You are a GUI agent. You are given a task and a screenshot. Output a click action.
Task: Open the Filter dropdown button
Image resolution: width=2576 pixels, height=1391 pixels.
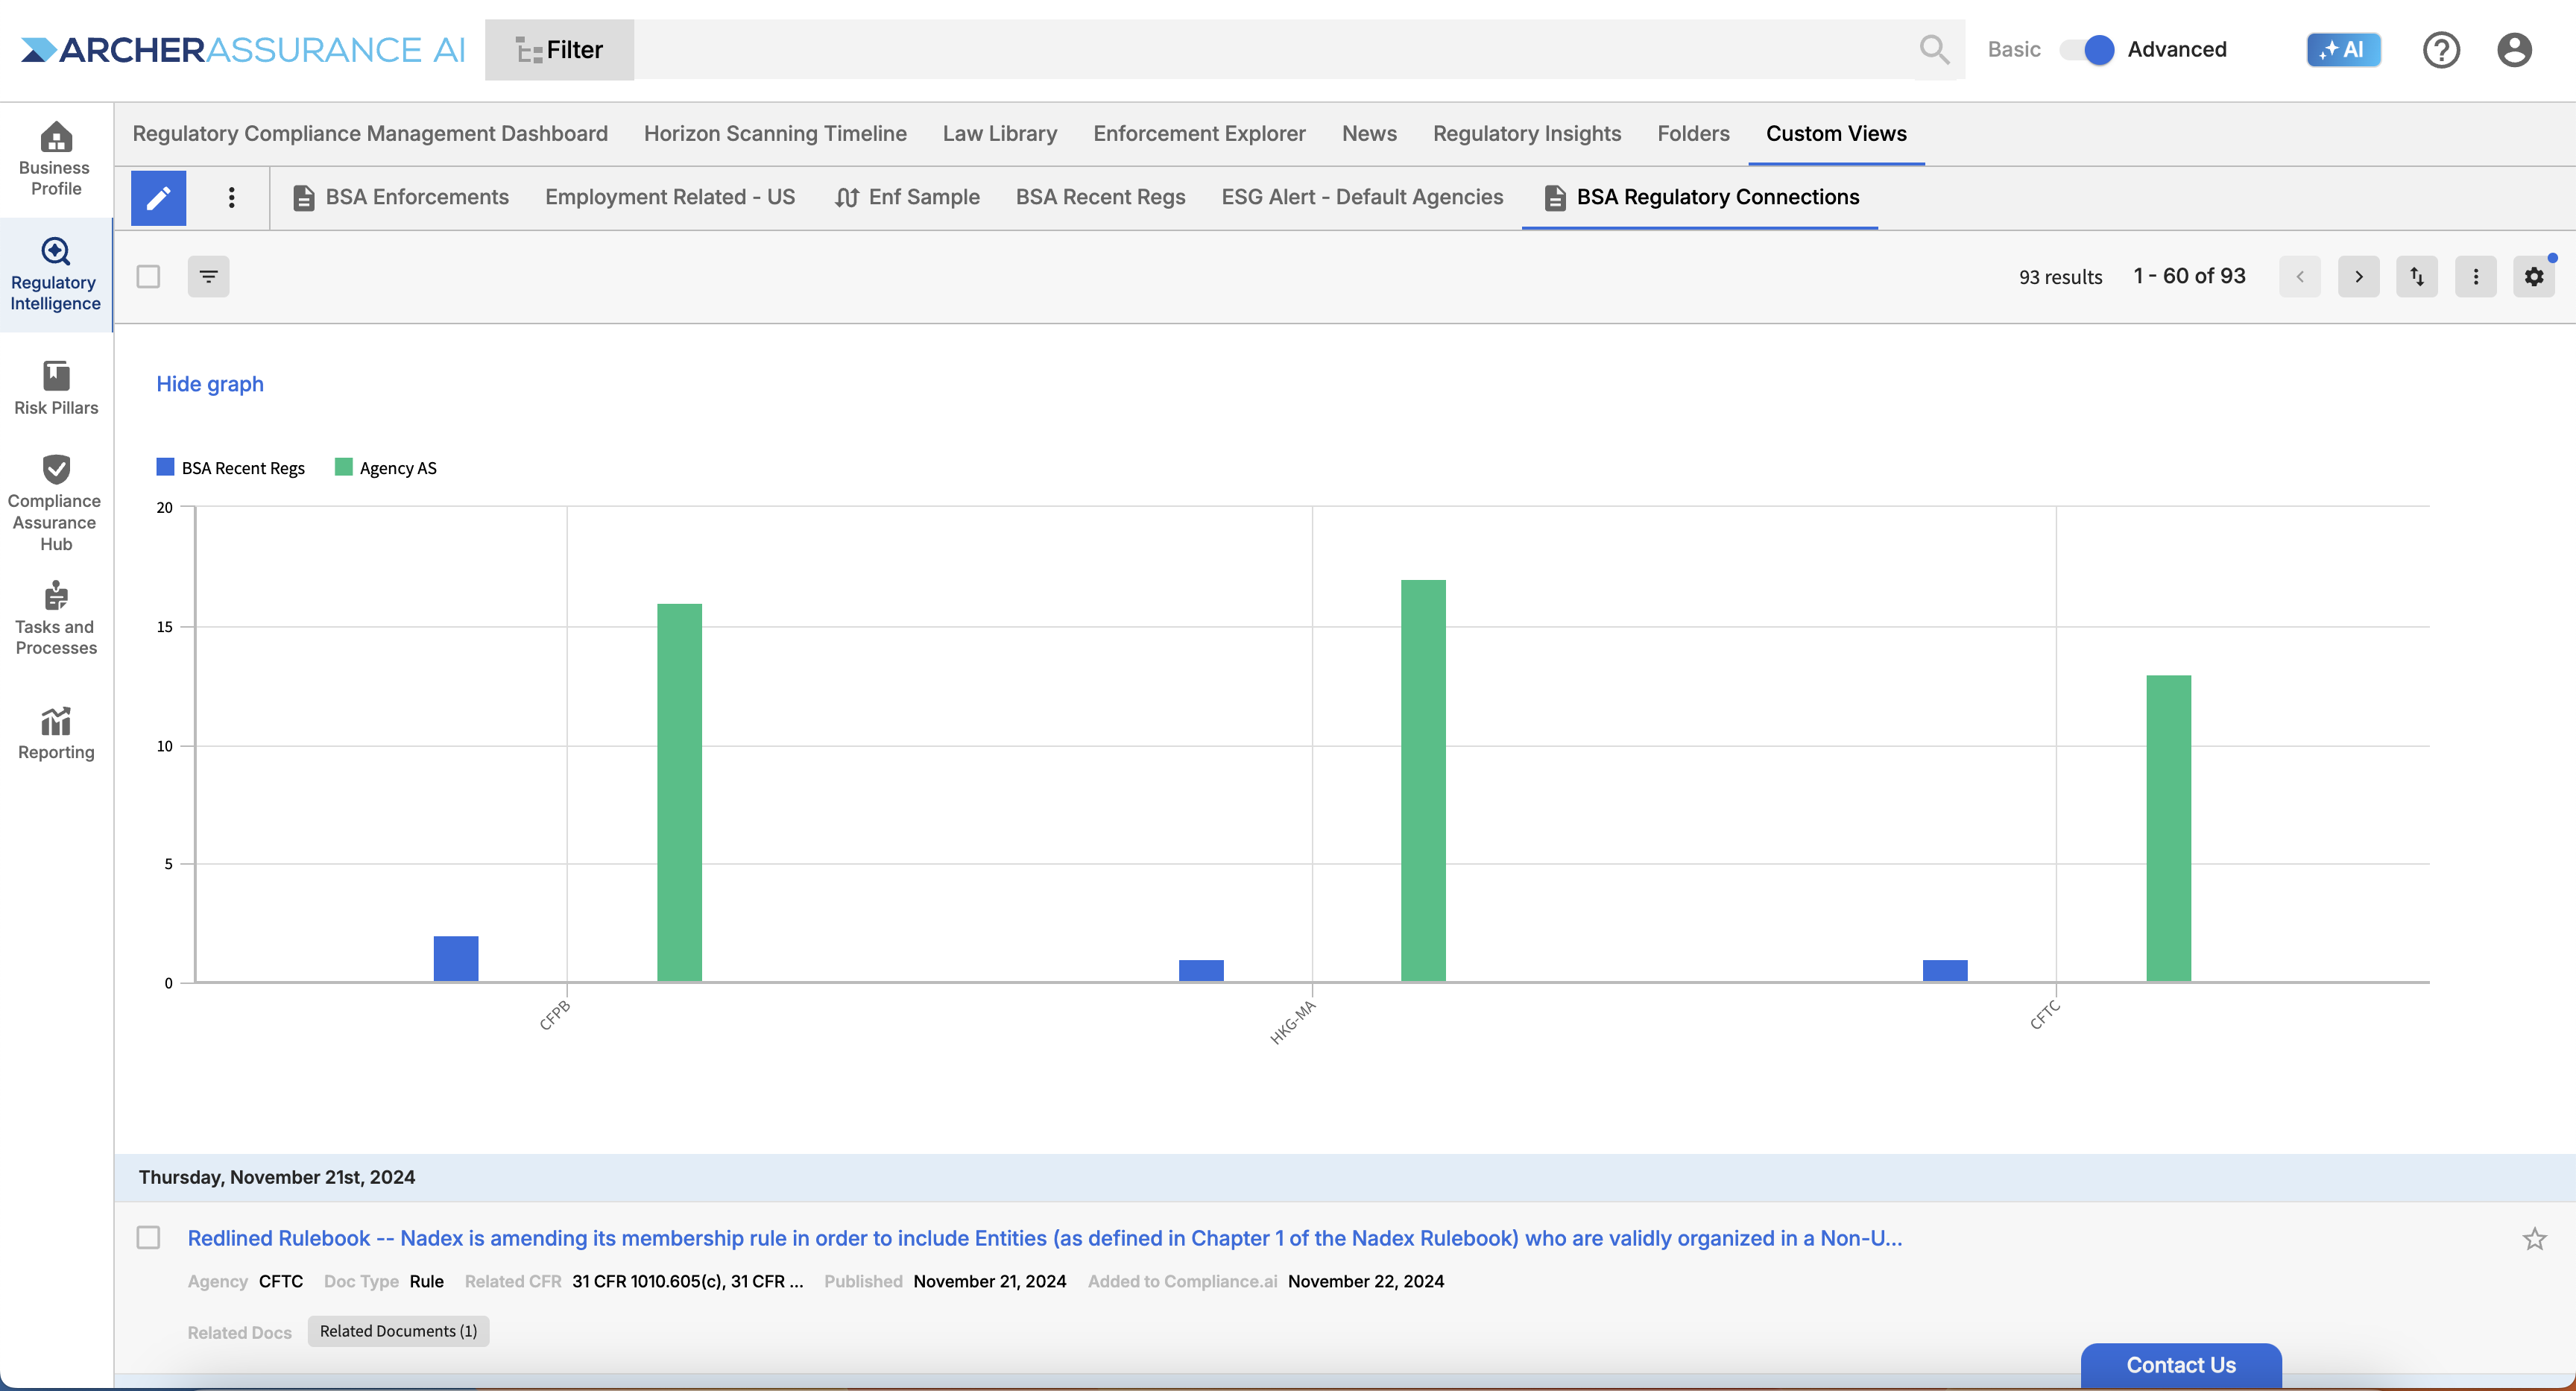559,49
